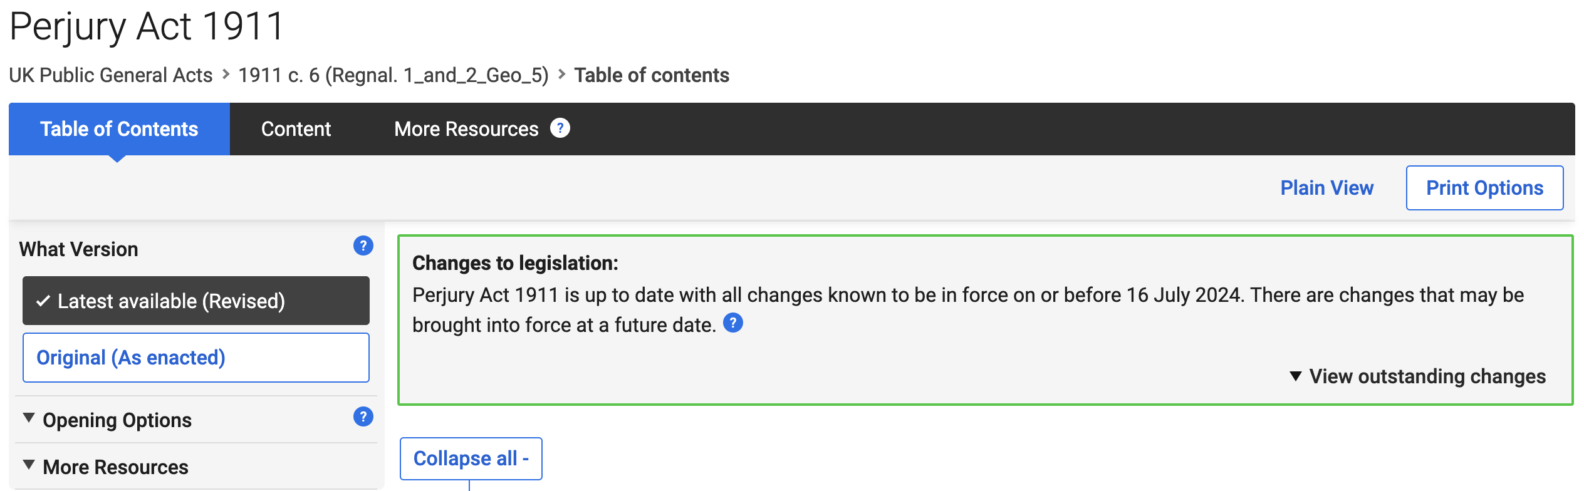The width and height of the screenshot is (1584, 491).
Task: Click the '1911 c. 6' breadcrumb link
Action: click(393, 75)
